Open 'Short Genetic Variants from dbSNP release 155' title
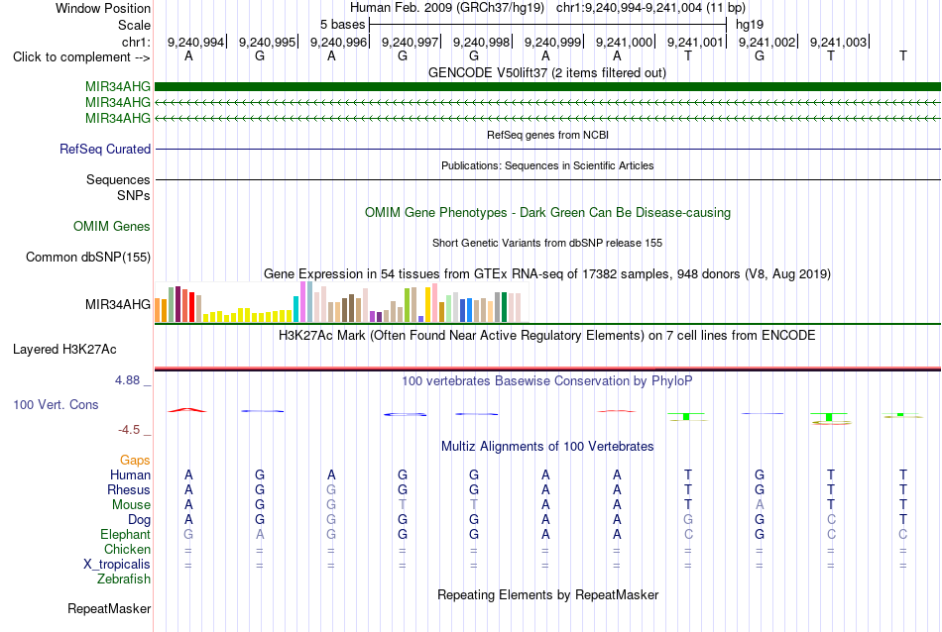Viewport: 942px width, 632px height. click(547, 243)
